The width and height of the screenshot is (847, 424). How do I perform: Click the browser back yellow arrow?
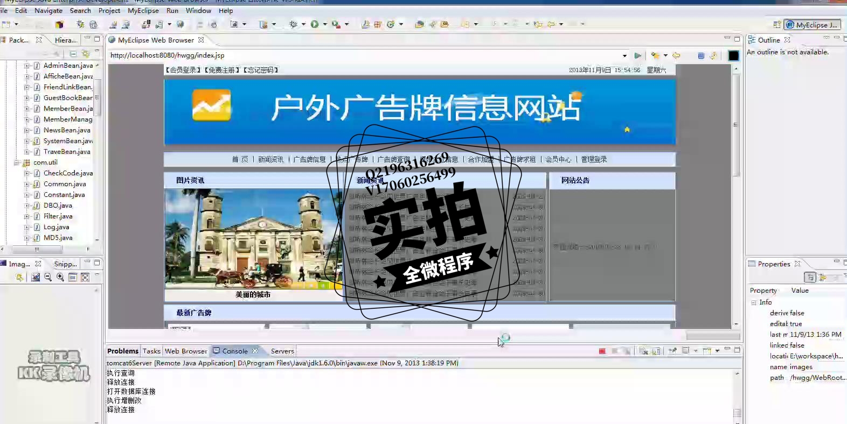pos(677,55)
